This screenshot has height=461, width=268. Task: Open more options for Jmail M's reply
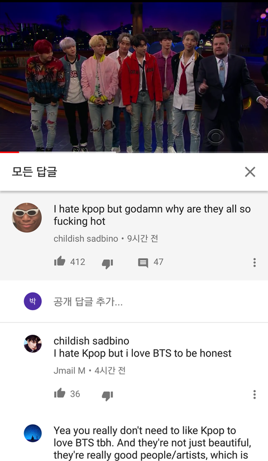tap(255, 395)
